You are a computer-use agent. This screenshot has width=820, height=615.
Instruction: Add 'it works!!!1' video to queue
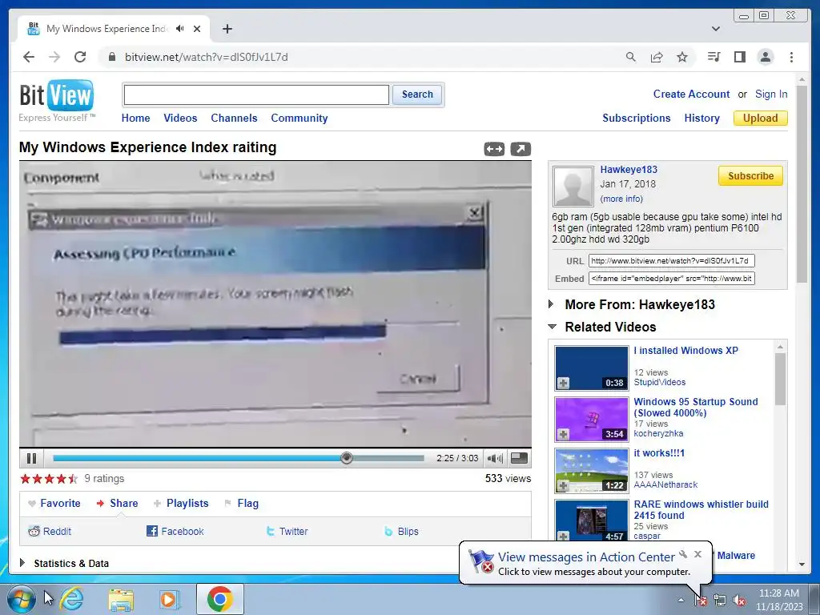pos(563,486)
